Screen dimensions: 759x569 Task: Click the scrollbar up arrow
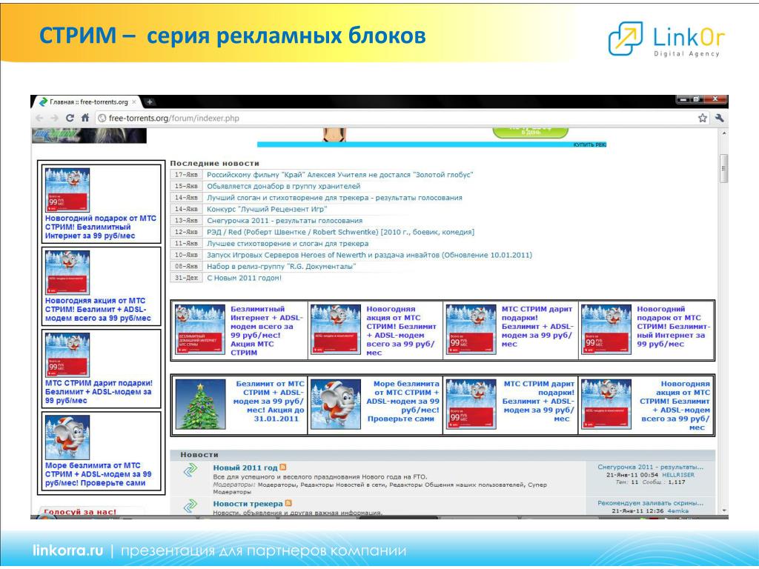[723, 133]
